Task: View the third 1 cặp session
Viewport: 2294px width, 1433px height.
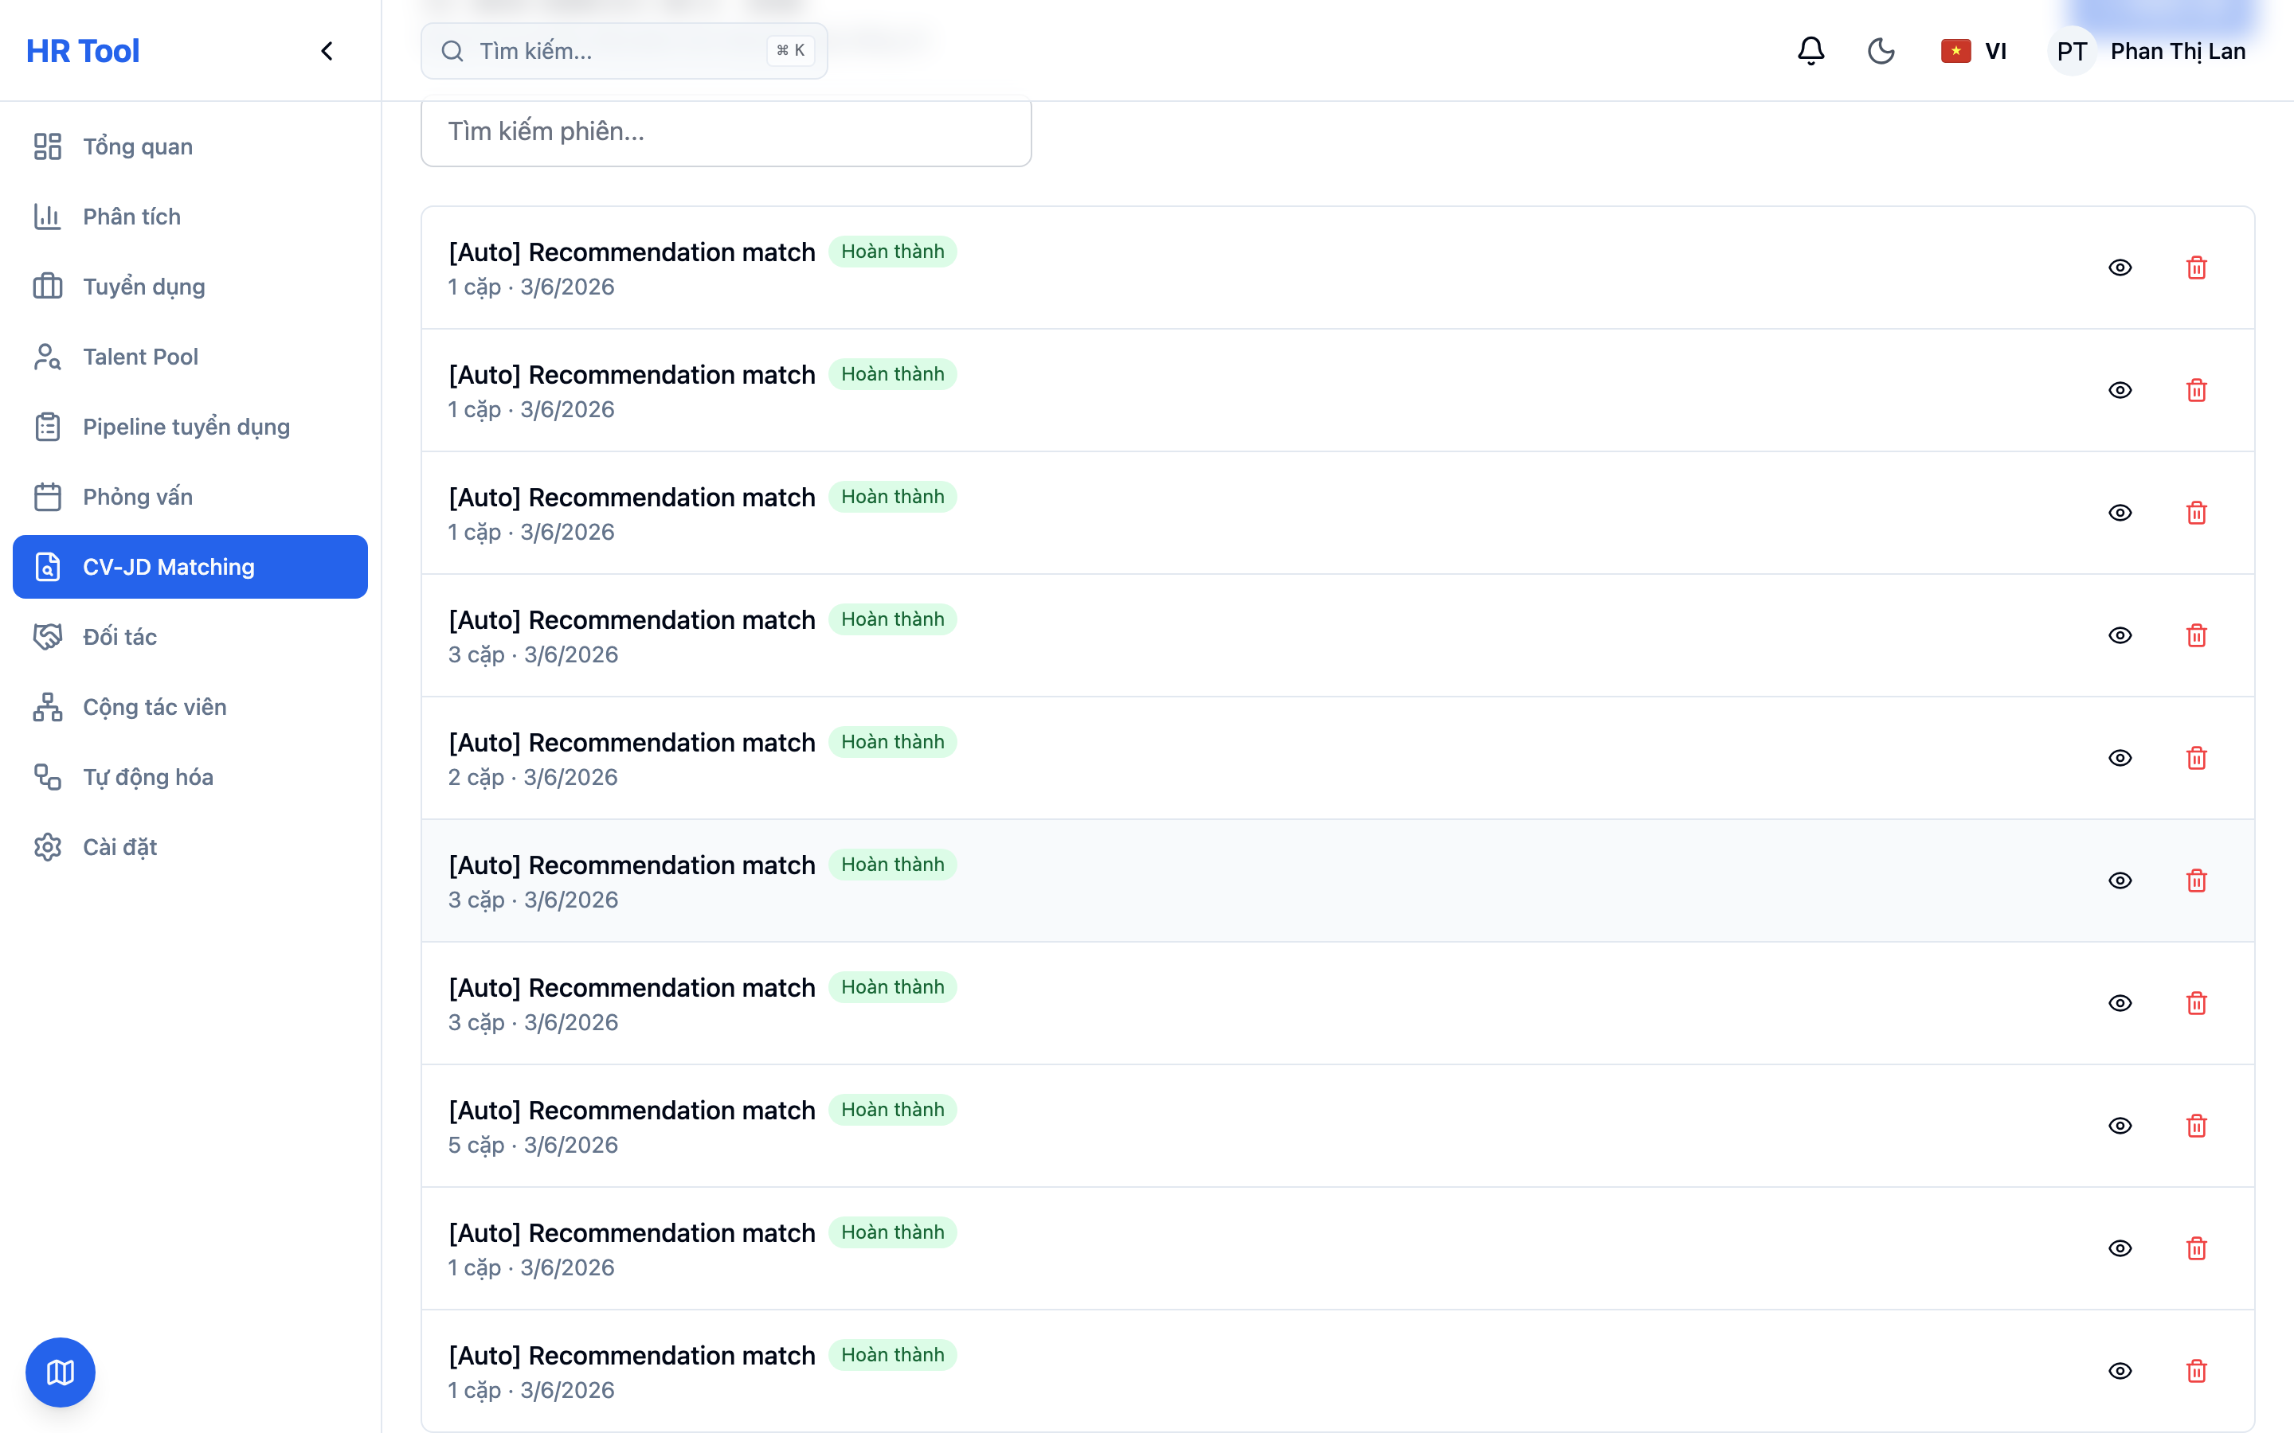Action: click(x=2120, y=513)
